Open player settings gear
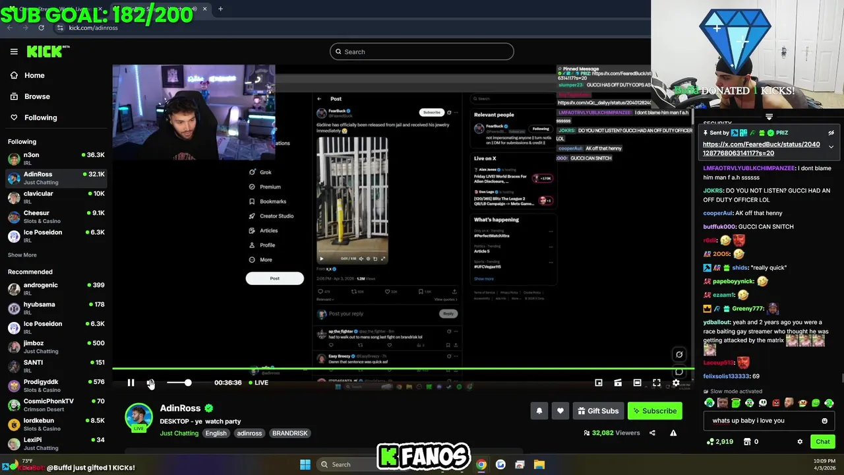 click(676, 383)
